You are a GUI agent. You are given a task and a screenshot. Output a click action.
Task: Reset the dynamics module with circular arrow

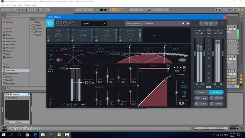pyautogui.click(x=51, y=104)
